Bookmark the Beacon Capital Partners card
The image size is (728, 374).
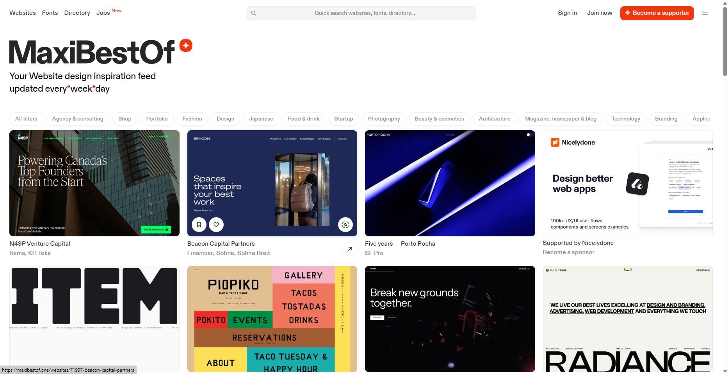click(199, 225)
